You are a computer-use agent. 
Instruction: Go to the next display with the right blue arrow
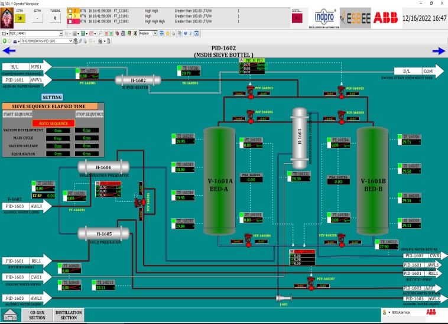tap(439, 51)
